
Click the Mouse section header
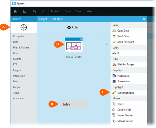(x=129, y=98)
